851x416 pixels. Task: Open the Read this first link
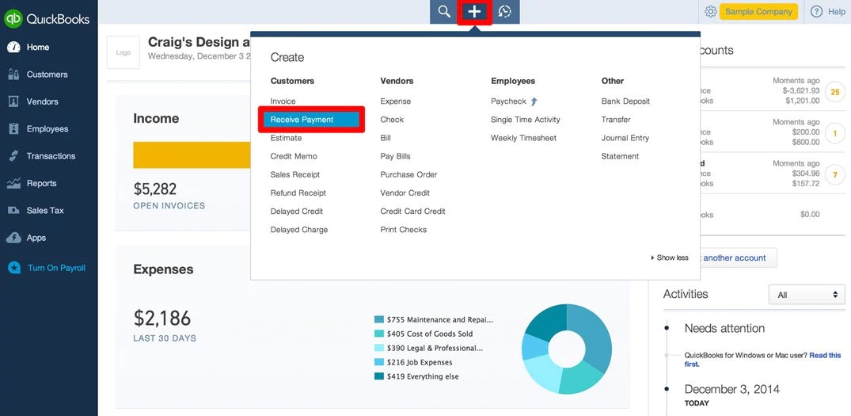[x=825, y=355]
